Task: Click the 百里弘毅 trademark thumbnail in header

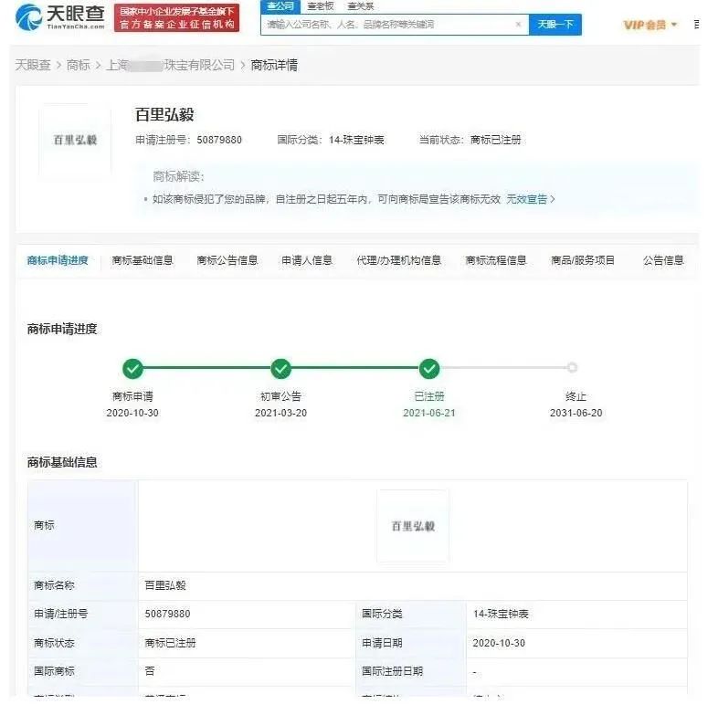Action: click(x=75, y=140)
